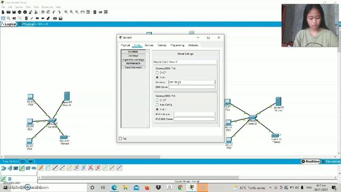Click the Add complex PDU open envelope icon

61,19
